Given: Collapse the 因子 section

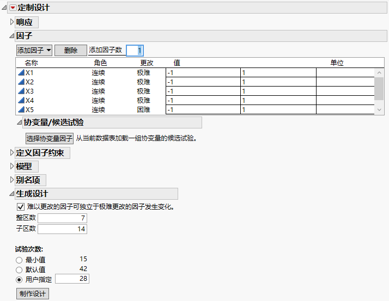Looking at the screenshot, I should click(x=11, y=36).
